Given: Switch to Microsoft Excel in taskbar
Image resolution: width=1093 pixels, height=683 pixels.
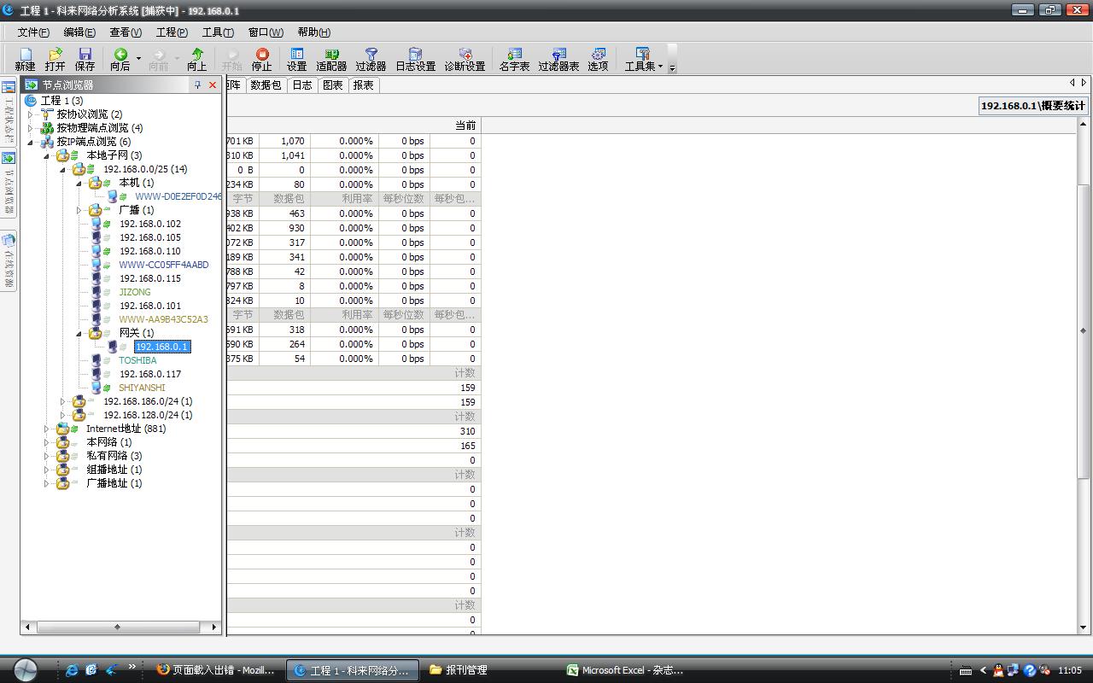Looking at the screenshot, I should click(625, 670).
